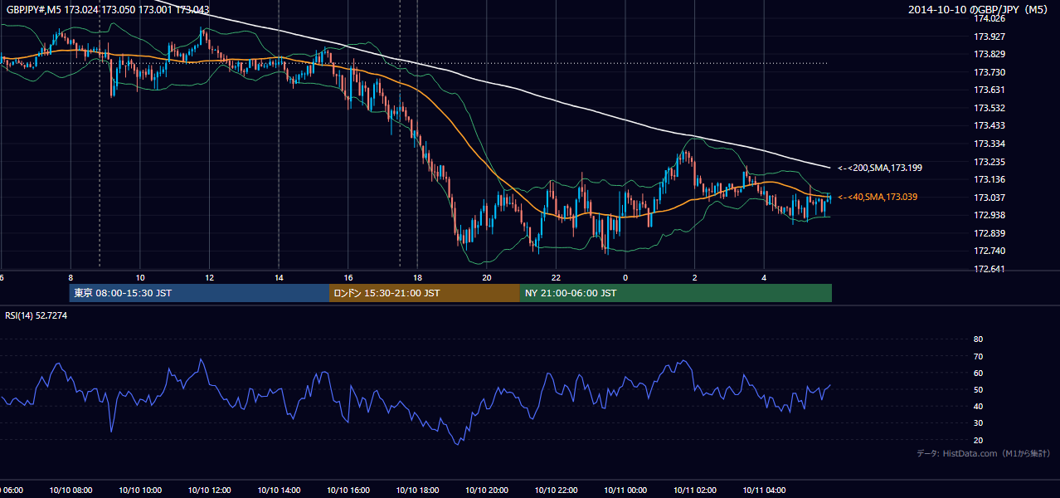Click the 10/10 14:00 bottom time label
1060x498 pixels.
tap(279, 491)
